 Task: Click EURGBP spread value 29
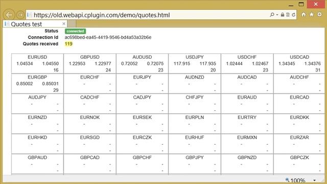[56, 90]
